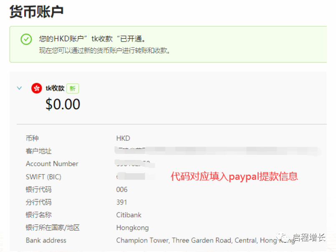Click the green 新 badge
The width and height of the screenshot is (336, 252).
73,88
